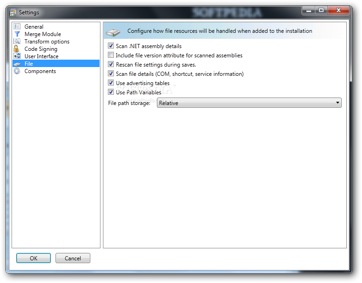Click the Cancel button
This screenshot has width=362, height=283.
73,258
